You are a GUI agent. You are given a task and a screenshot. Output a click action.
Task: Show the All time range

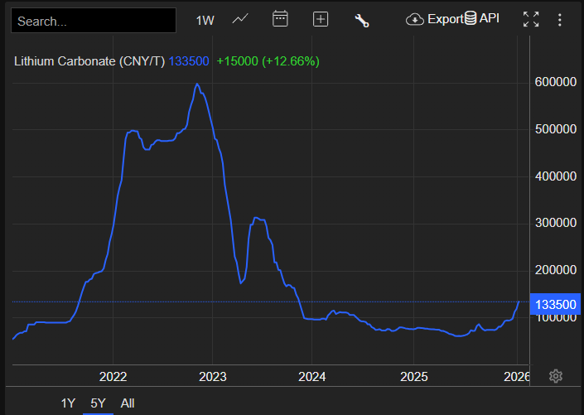click(x=128, y=403)
